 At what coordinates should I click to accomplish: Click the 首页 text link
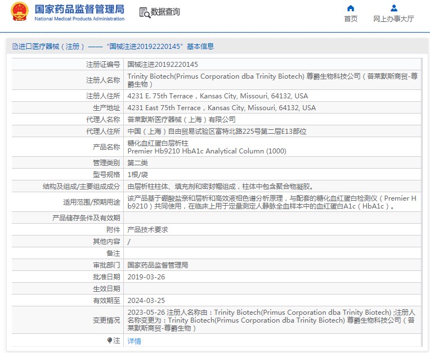(x=351, y=19)
